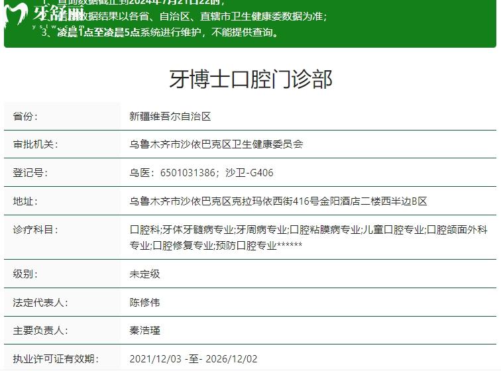Click the notice about 凌晨1点至凌晨5点 maintenance
The height and width of the screenshot is (371, 501).
(160, 32)
